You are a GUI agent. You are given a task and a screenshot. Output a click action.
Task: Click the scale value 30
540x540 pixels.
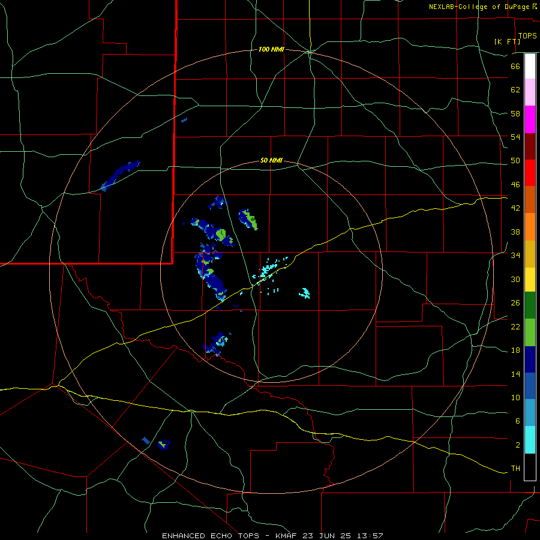[515, 279]
